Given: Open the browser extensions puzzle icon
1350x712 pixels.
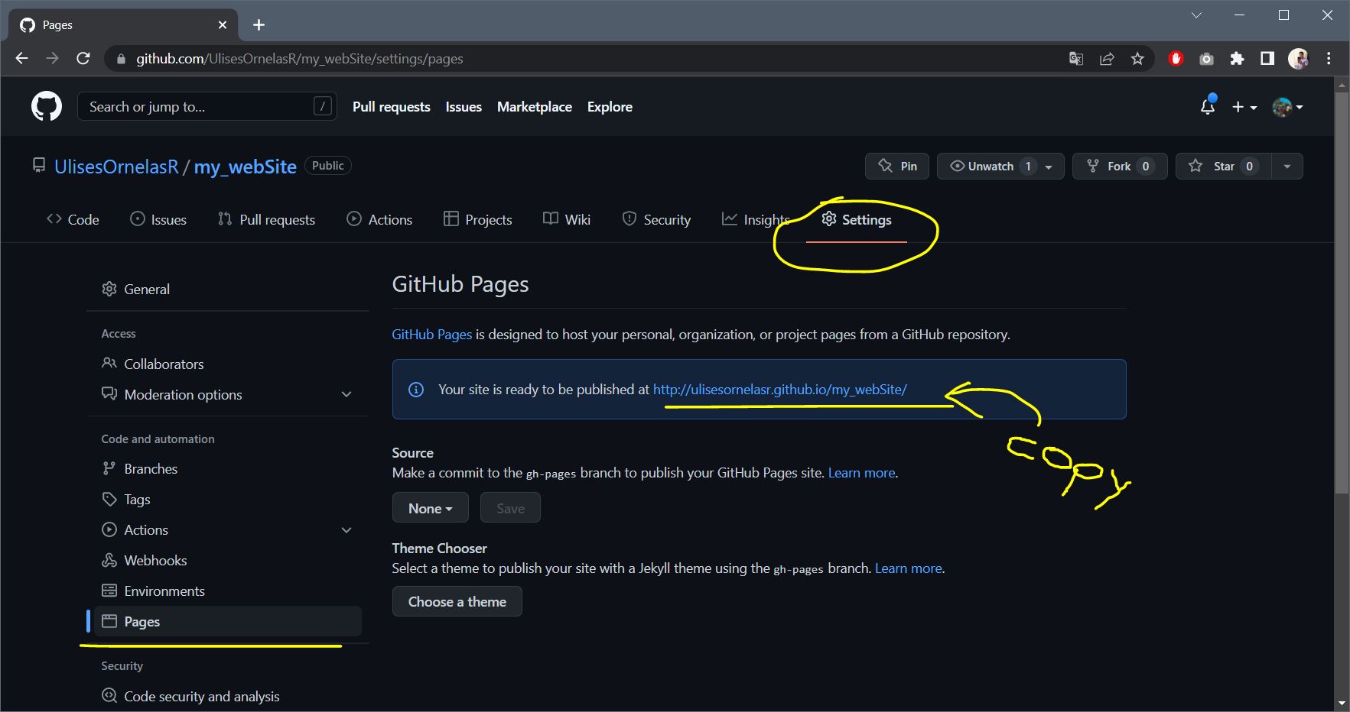Looking at the screenshot, I should tap(1237, 59).
